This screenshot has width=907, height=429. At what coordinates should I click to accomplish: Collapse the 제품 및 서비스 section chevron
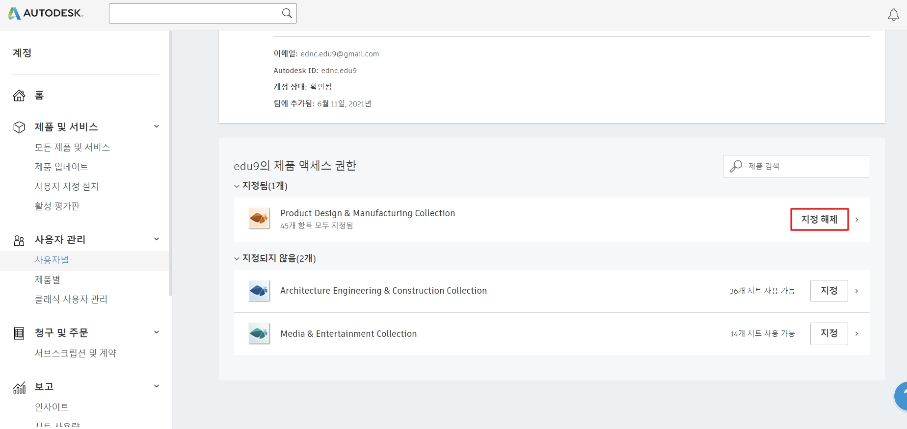click(157, 126)
